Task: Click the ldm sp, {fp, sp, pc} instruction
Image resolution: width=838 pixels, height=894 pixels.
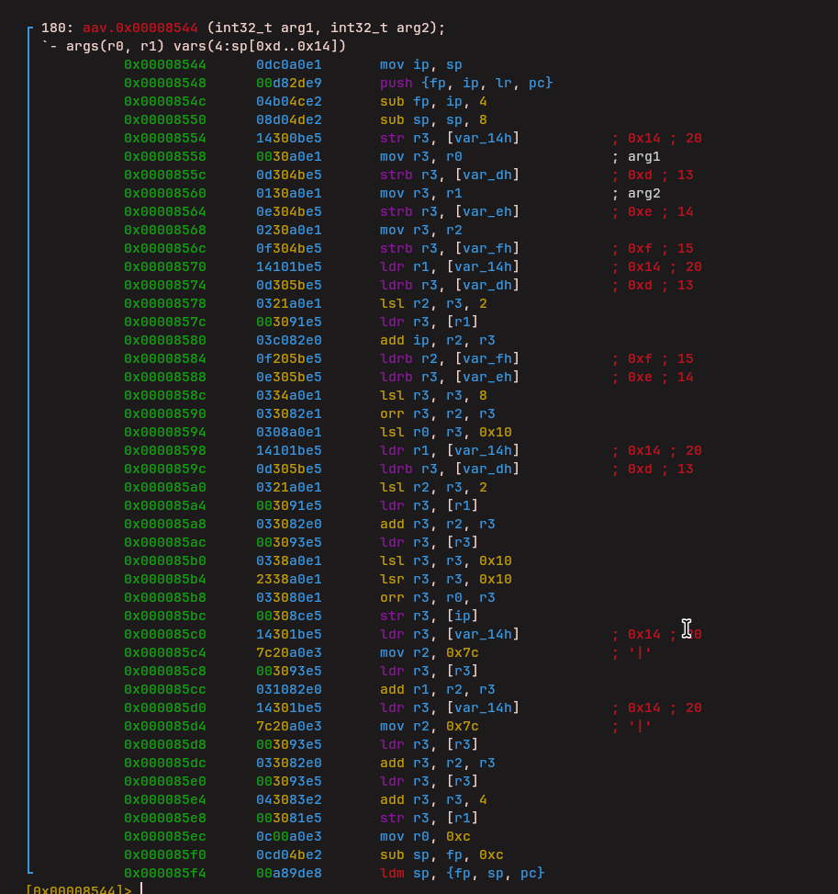Action: coord(463,873)
